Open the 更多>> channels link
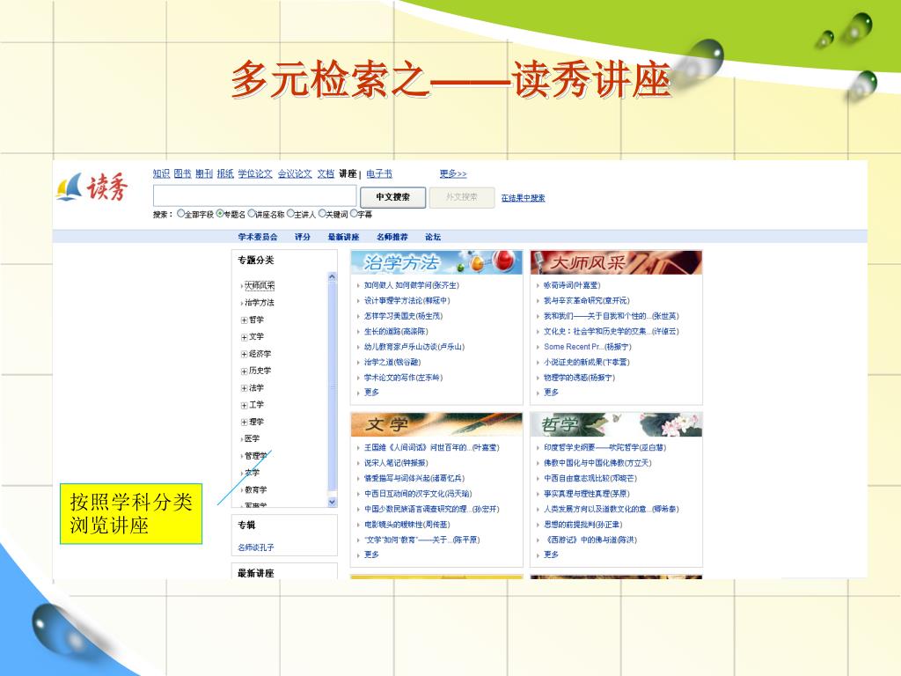Image resolution: width=901 pixels, height=676 pixels. click(453, 173)
